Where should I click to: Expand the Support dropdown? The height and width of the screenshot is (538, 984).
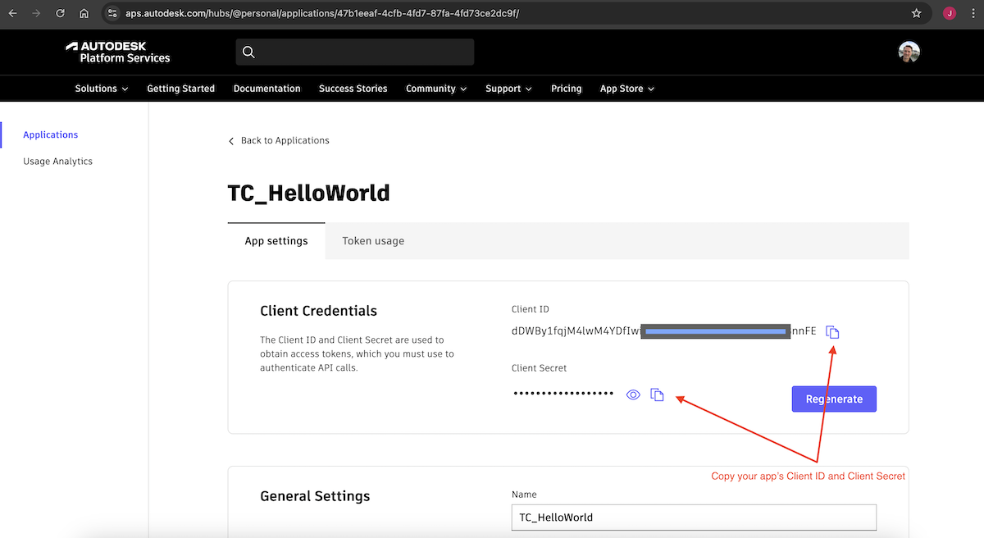508,89
